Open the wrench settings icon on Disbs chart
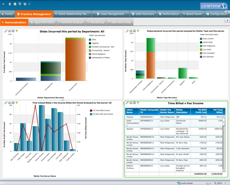Viewport: 230px width, 185px height. click(x=6, y=30)
